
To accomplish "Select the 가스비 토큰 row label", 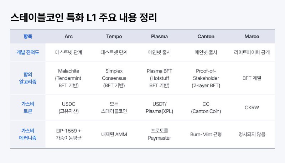I will pyautogui.click(x=28, y=107).
